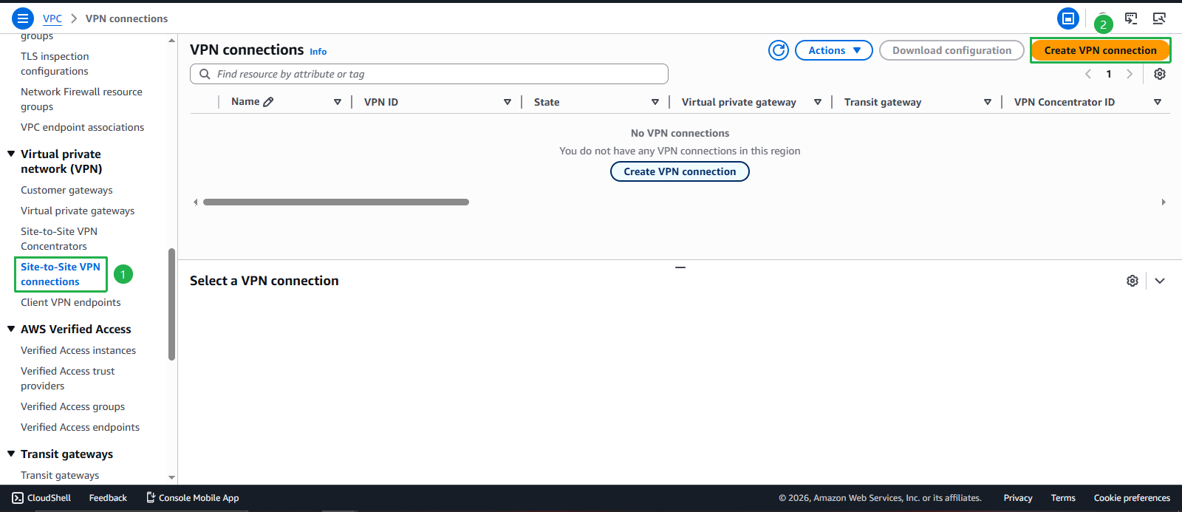Collapse Virtual private network (VPN) section
Viewport: 1182px width, 512px height.
pyautogui.click(x=11, y=154)
